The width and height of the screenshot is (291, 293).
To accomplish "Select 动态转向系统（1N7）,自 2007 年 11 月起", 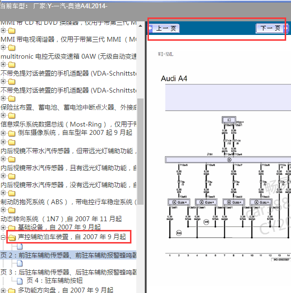I will click(x=61, y=219).
